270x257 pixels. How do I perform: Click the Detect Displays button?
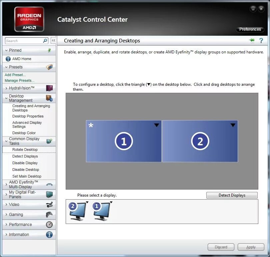[x=232, y=195]
